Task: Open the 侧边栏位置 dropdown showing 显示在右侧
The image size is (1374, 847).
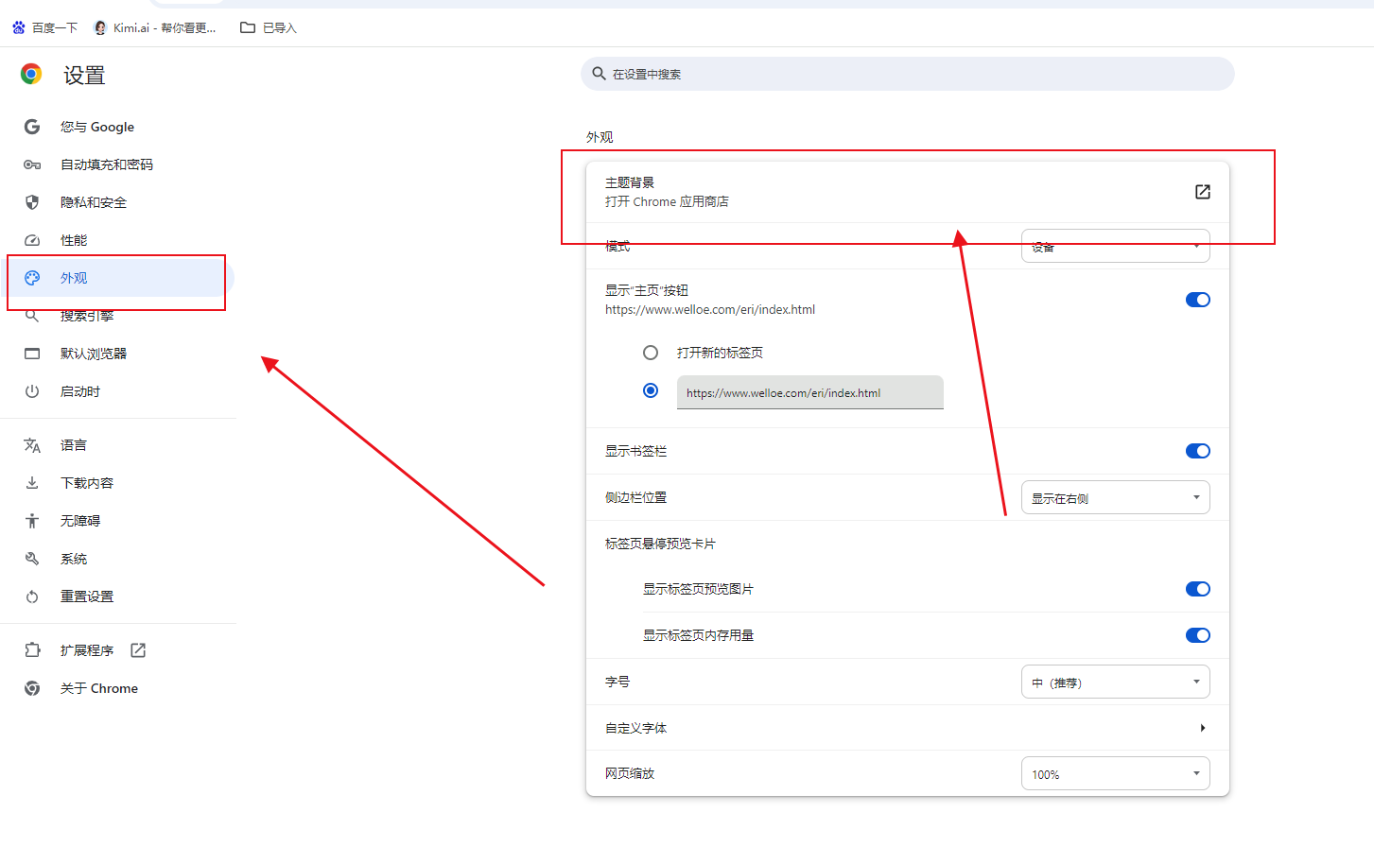Action: (1116, 497)
